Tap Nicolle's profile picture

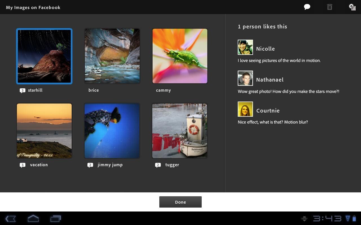pos(245,47)
